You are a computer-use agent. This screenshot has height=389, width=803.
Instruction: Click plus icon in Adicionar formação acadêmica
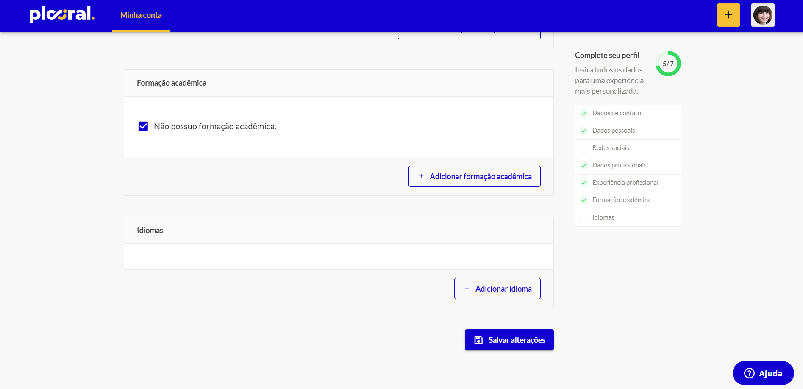click(x=421, y=176)
